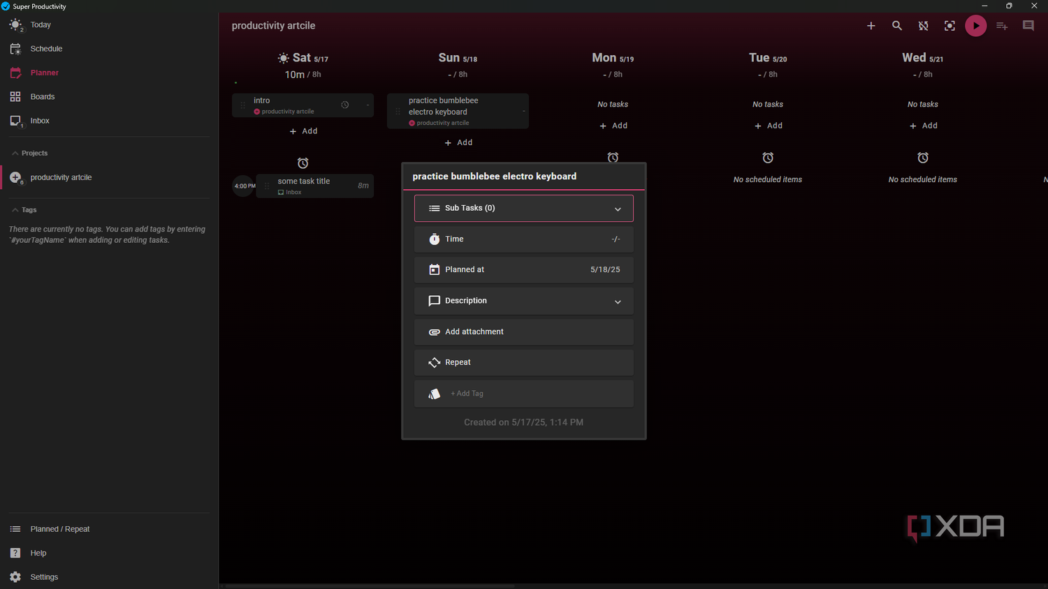Expand the Description section
1048x589 pixels.
524,301
